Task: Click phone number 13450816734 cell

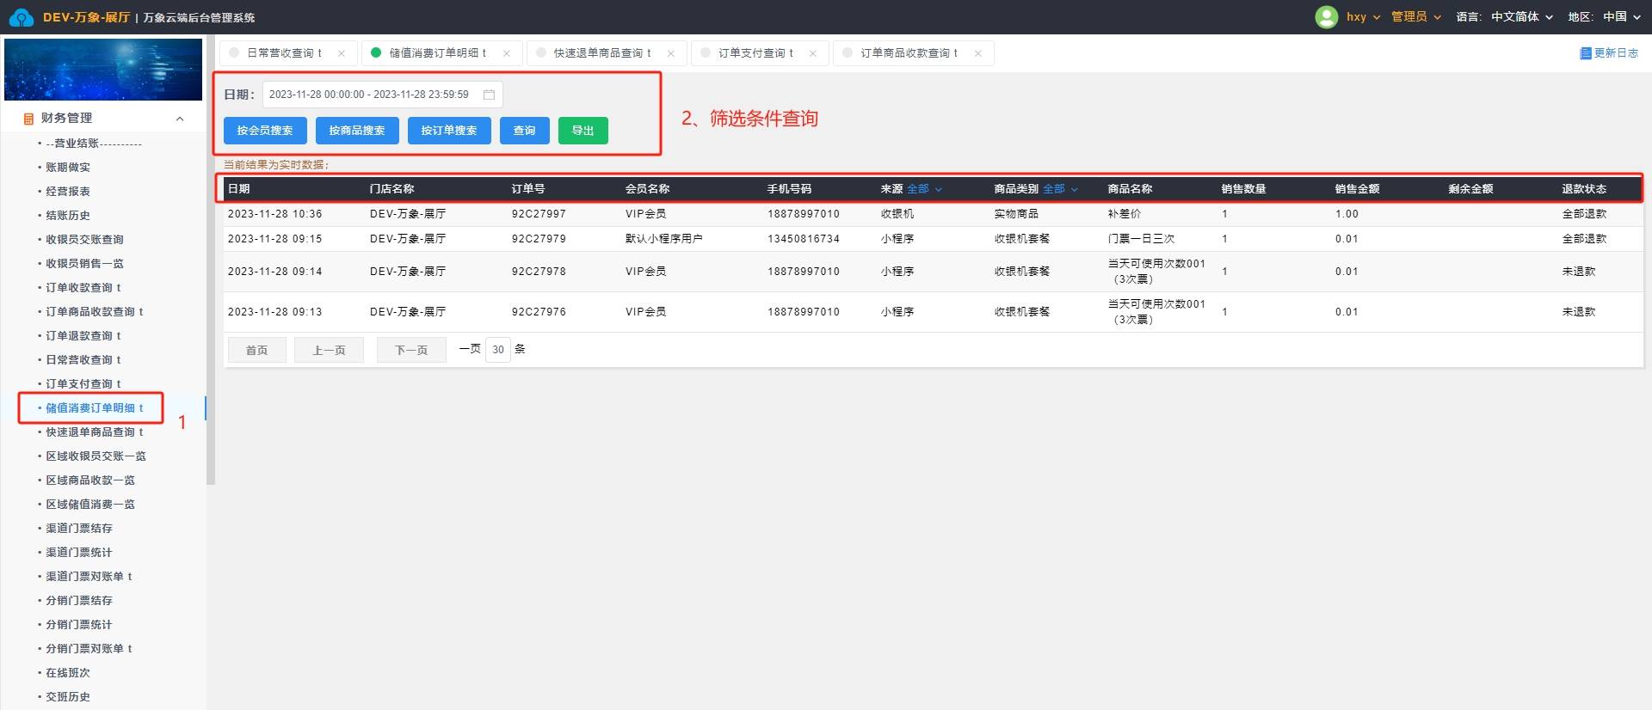Action: coord(804,239)
